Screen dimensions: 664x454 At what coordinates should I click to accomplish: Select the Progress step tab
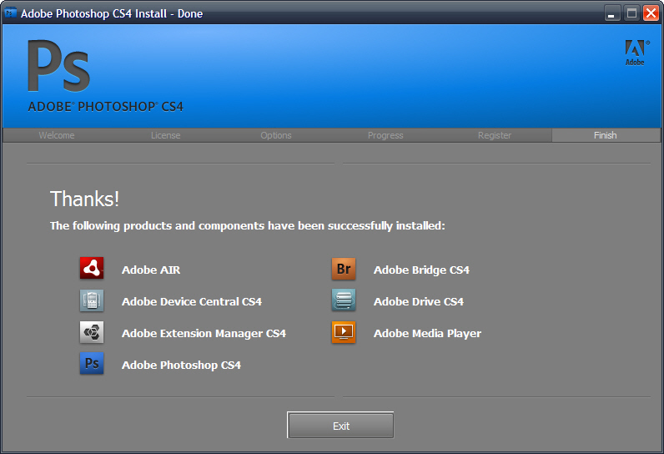click(385, 135)
